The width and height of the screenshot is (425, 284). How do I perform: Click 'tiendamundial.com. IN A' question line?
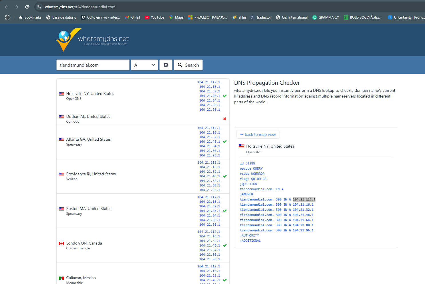[x=262, y=189]
